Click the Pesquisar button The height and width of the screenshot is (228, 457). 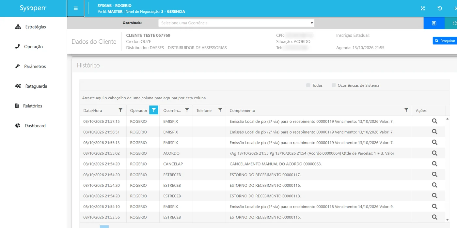[445, 41]
